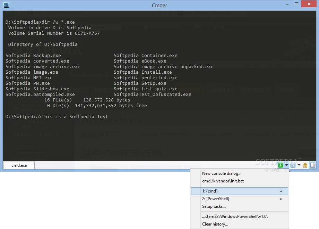
Task: Toggle the padlock lock console icon
Action: coord(305,165)
